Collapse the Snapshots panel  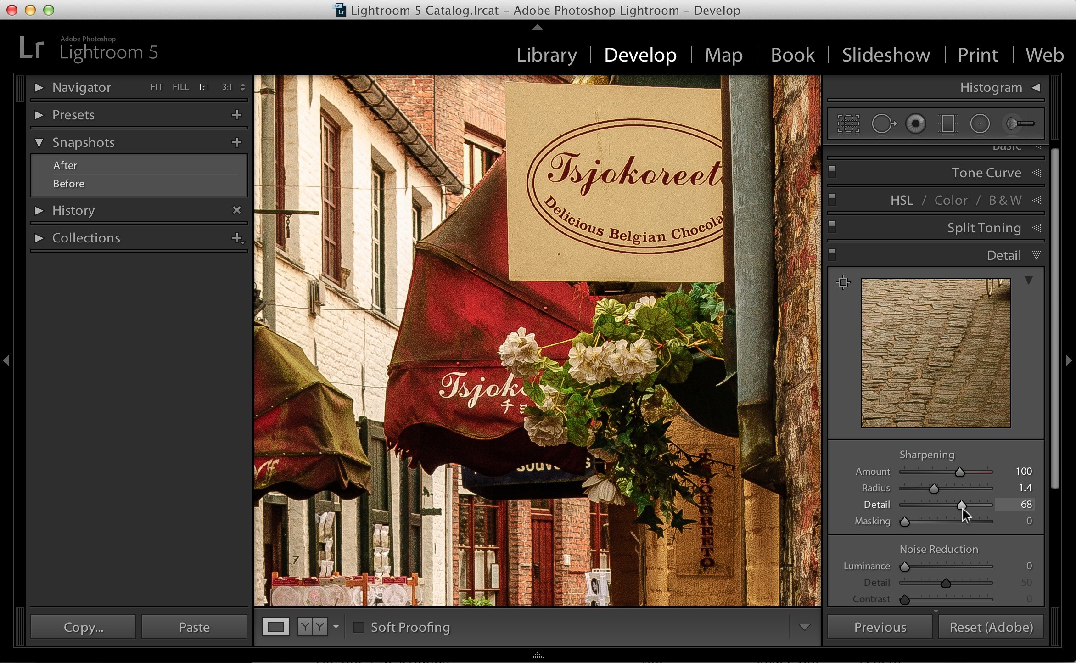39,142
